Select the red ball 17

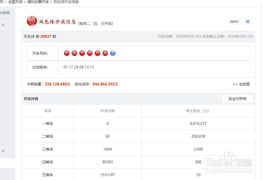pyautogui.click(x=97, y=53)
